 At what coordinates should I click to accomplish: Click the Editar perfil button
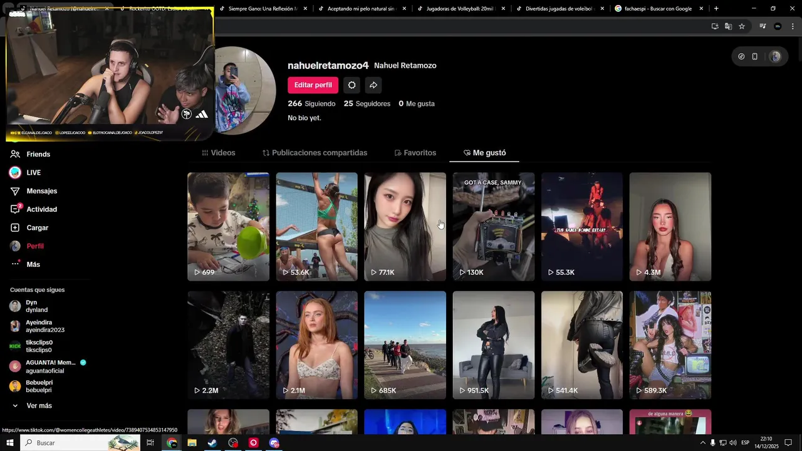point(313,85)
